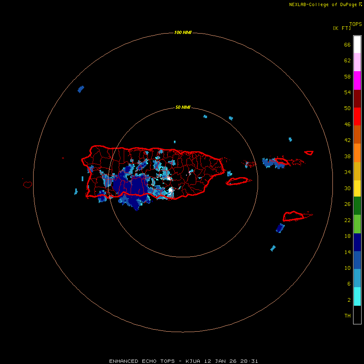Click the light green legend swatch

coord(357,224)
